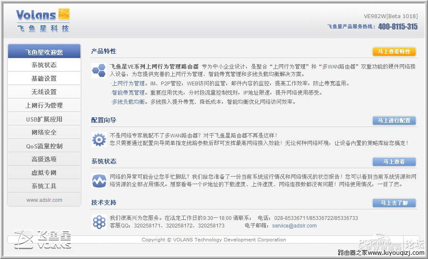
Task: Open the 基础设置 sidebar menu
Action: 44,79
